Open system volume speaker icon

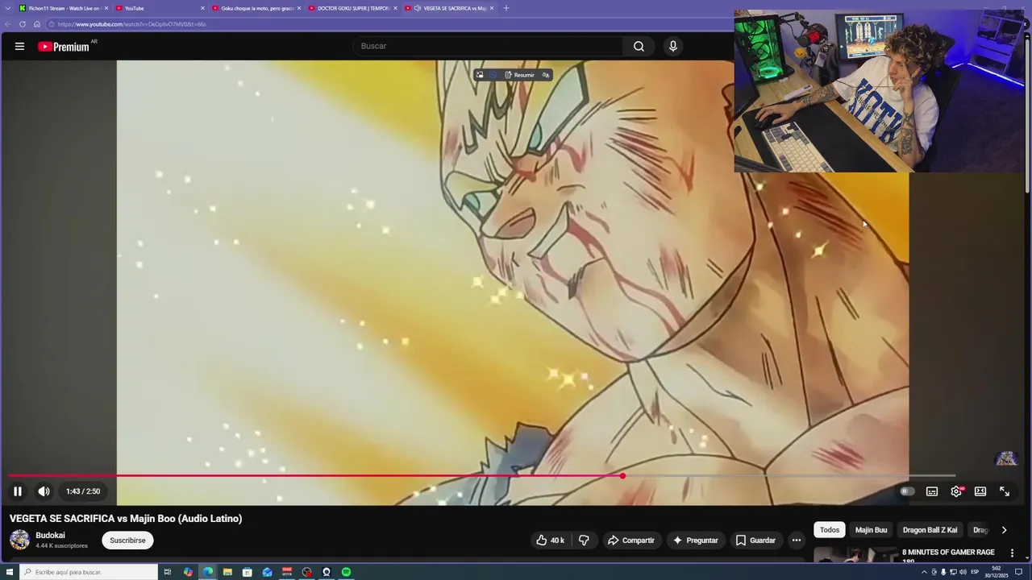pos(963,572)
